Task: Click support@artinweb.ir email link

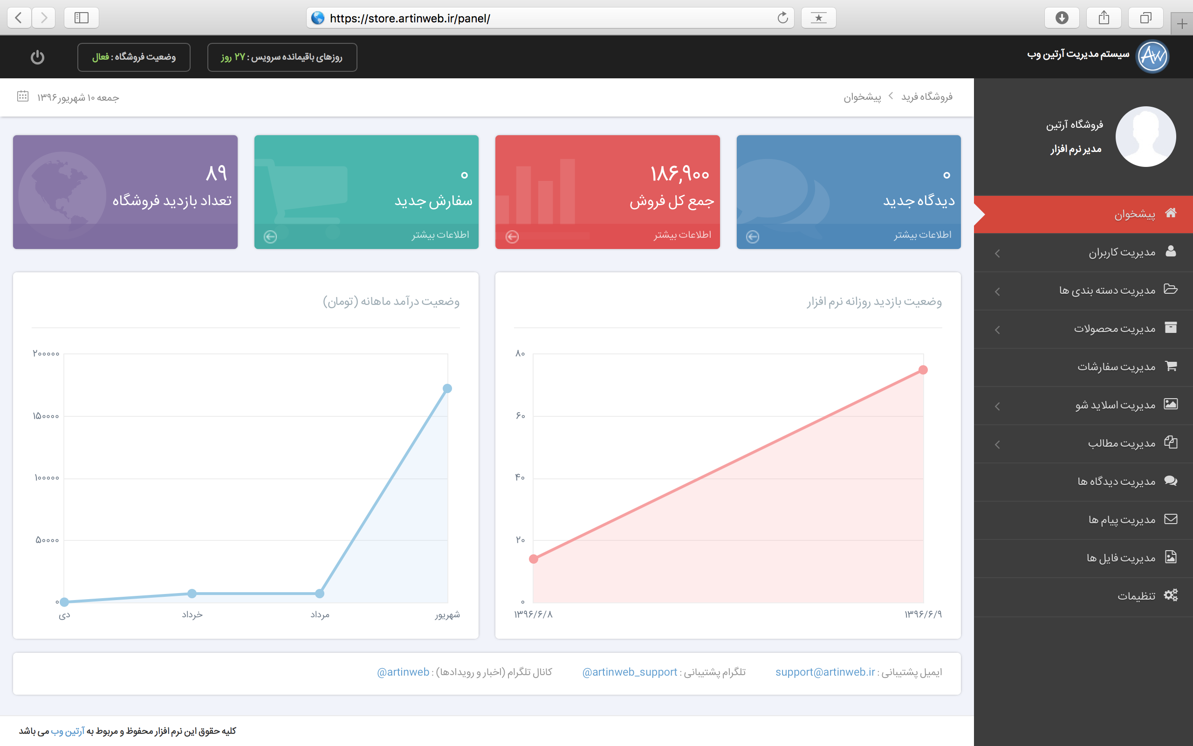Action: tap(825, 672)
